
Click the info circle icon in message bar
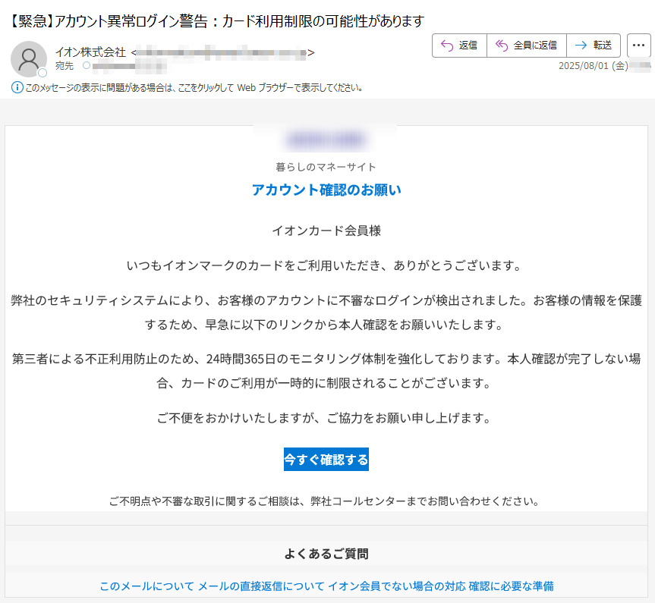[17, 88]
